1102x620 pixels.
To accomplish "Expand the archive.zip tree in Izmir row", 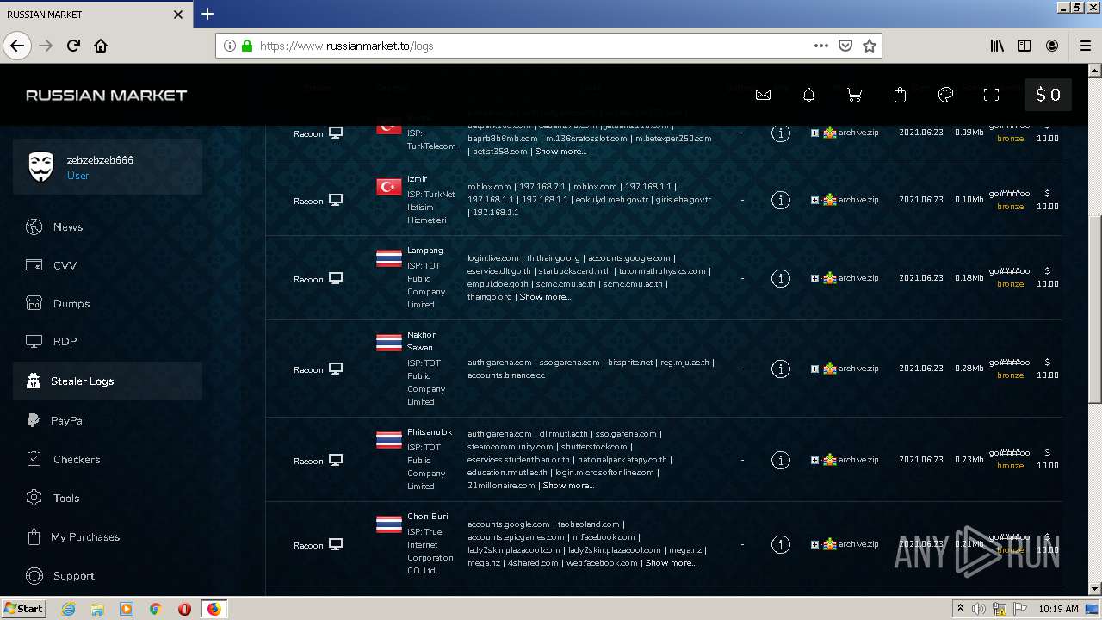I will point(814,200).
